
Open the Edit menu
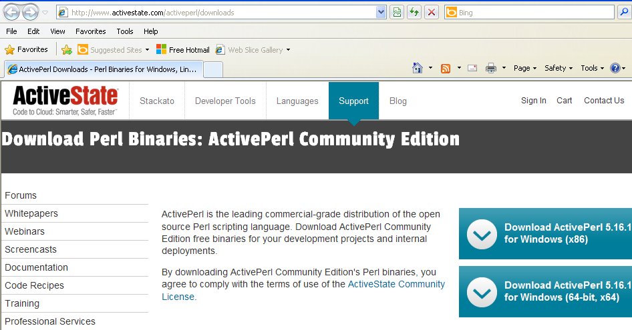[33, 31]
